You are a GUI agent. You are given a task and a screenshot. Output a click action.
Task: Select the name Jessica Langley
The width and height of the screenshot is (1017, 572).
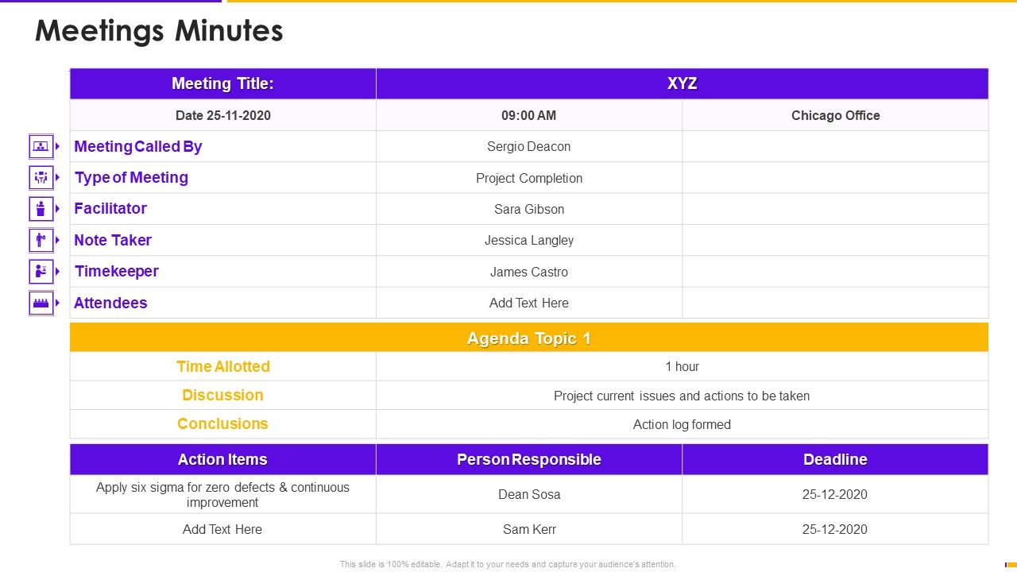[x=529, y=240]
